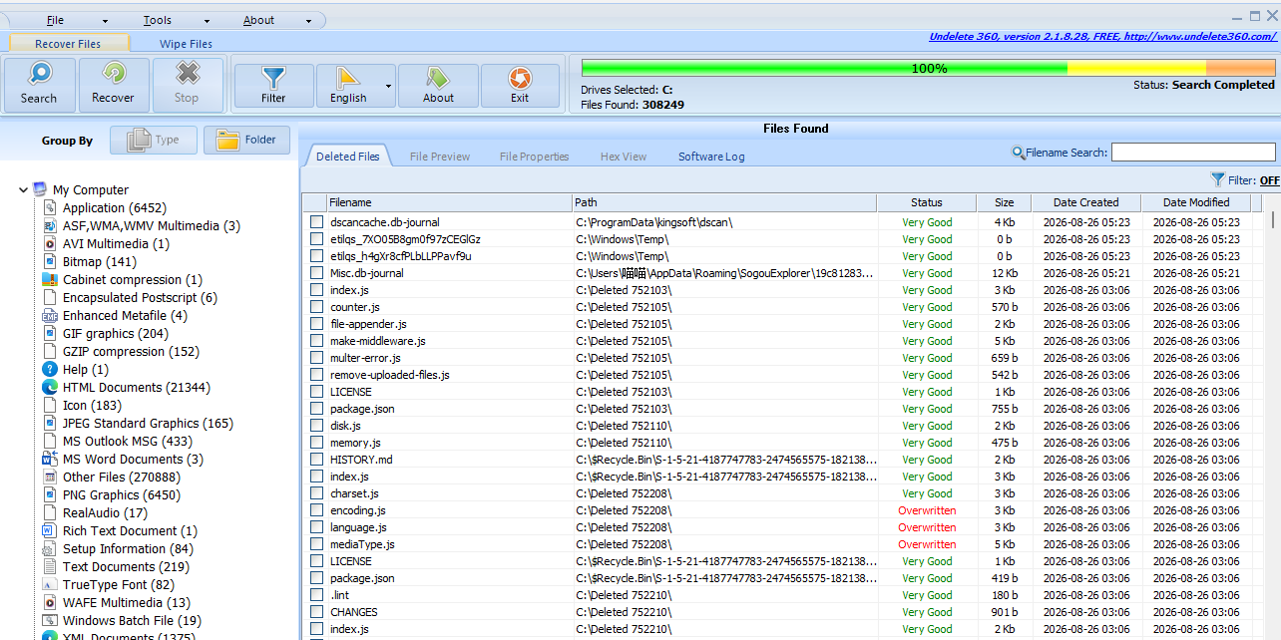The image size is (1281, 640).
Task: Open the Tools menu dropdown arrow
Action: pos(208,21)
